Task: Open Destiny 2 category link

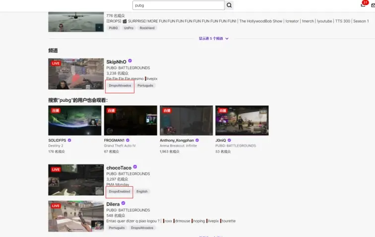Action: [56, 146]
